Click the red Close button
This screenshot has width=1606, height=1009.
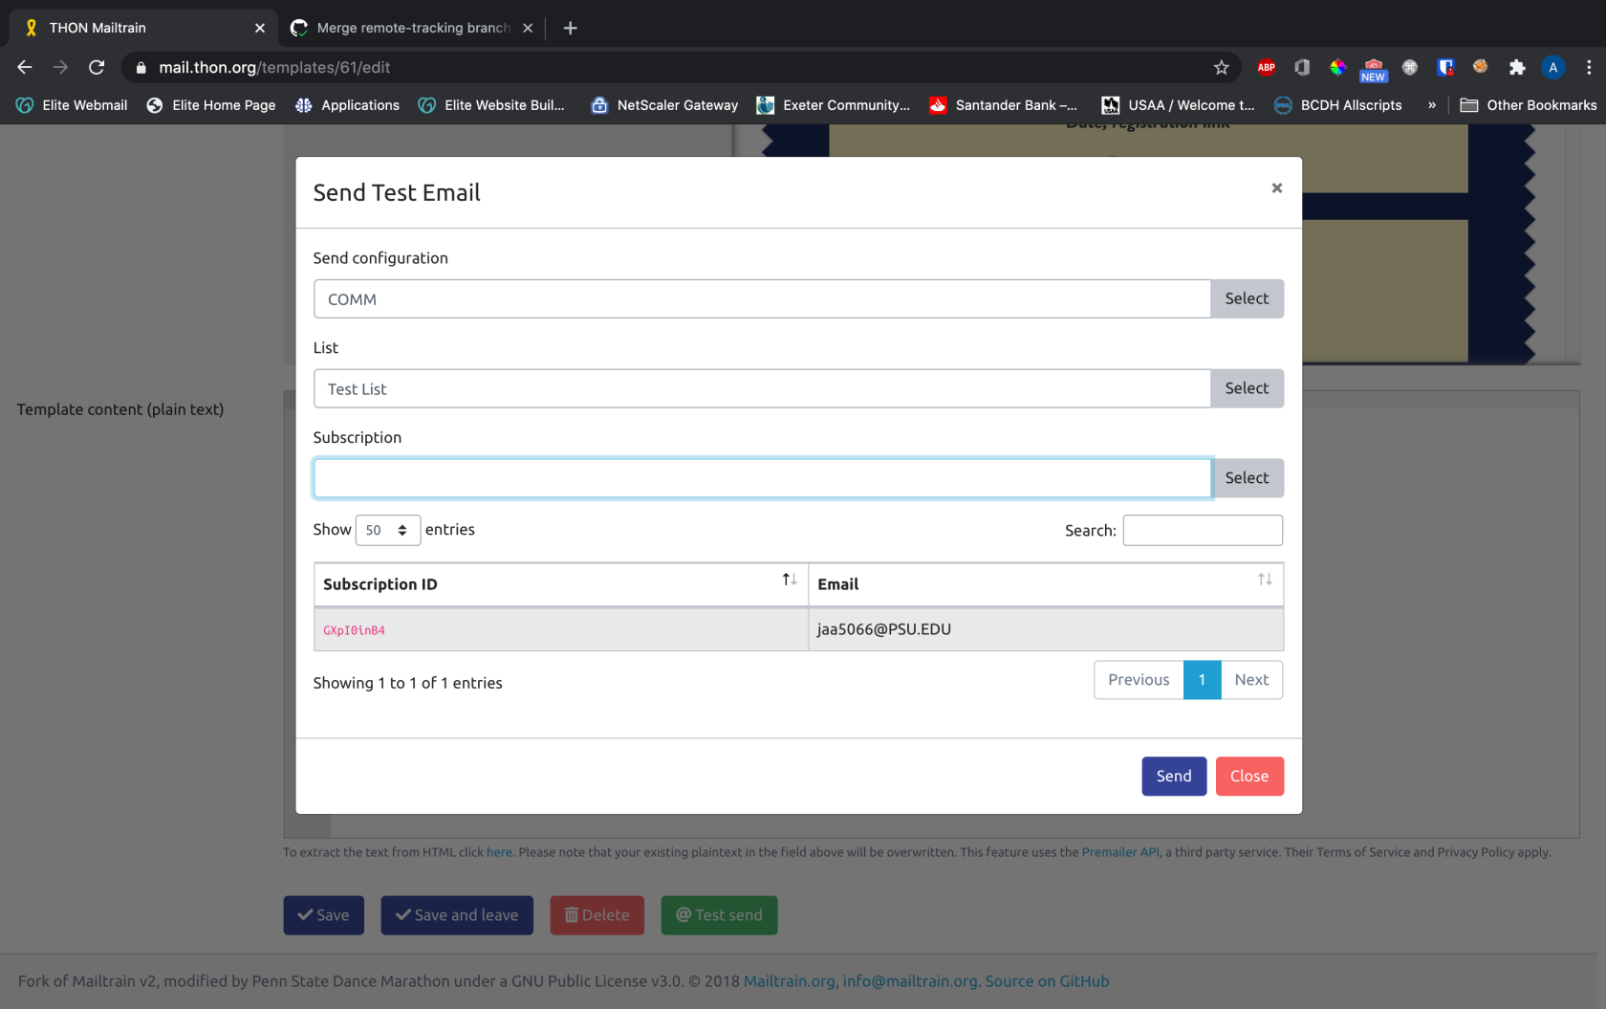point(1249,776)
